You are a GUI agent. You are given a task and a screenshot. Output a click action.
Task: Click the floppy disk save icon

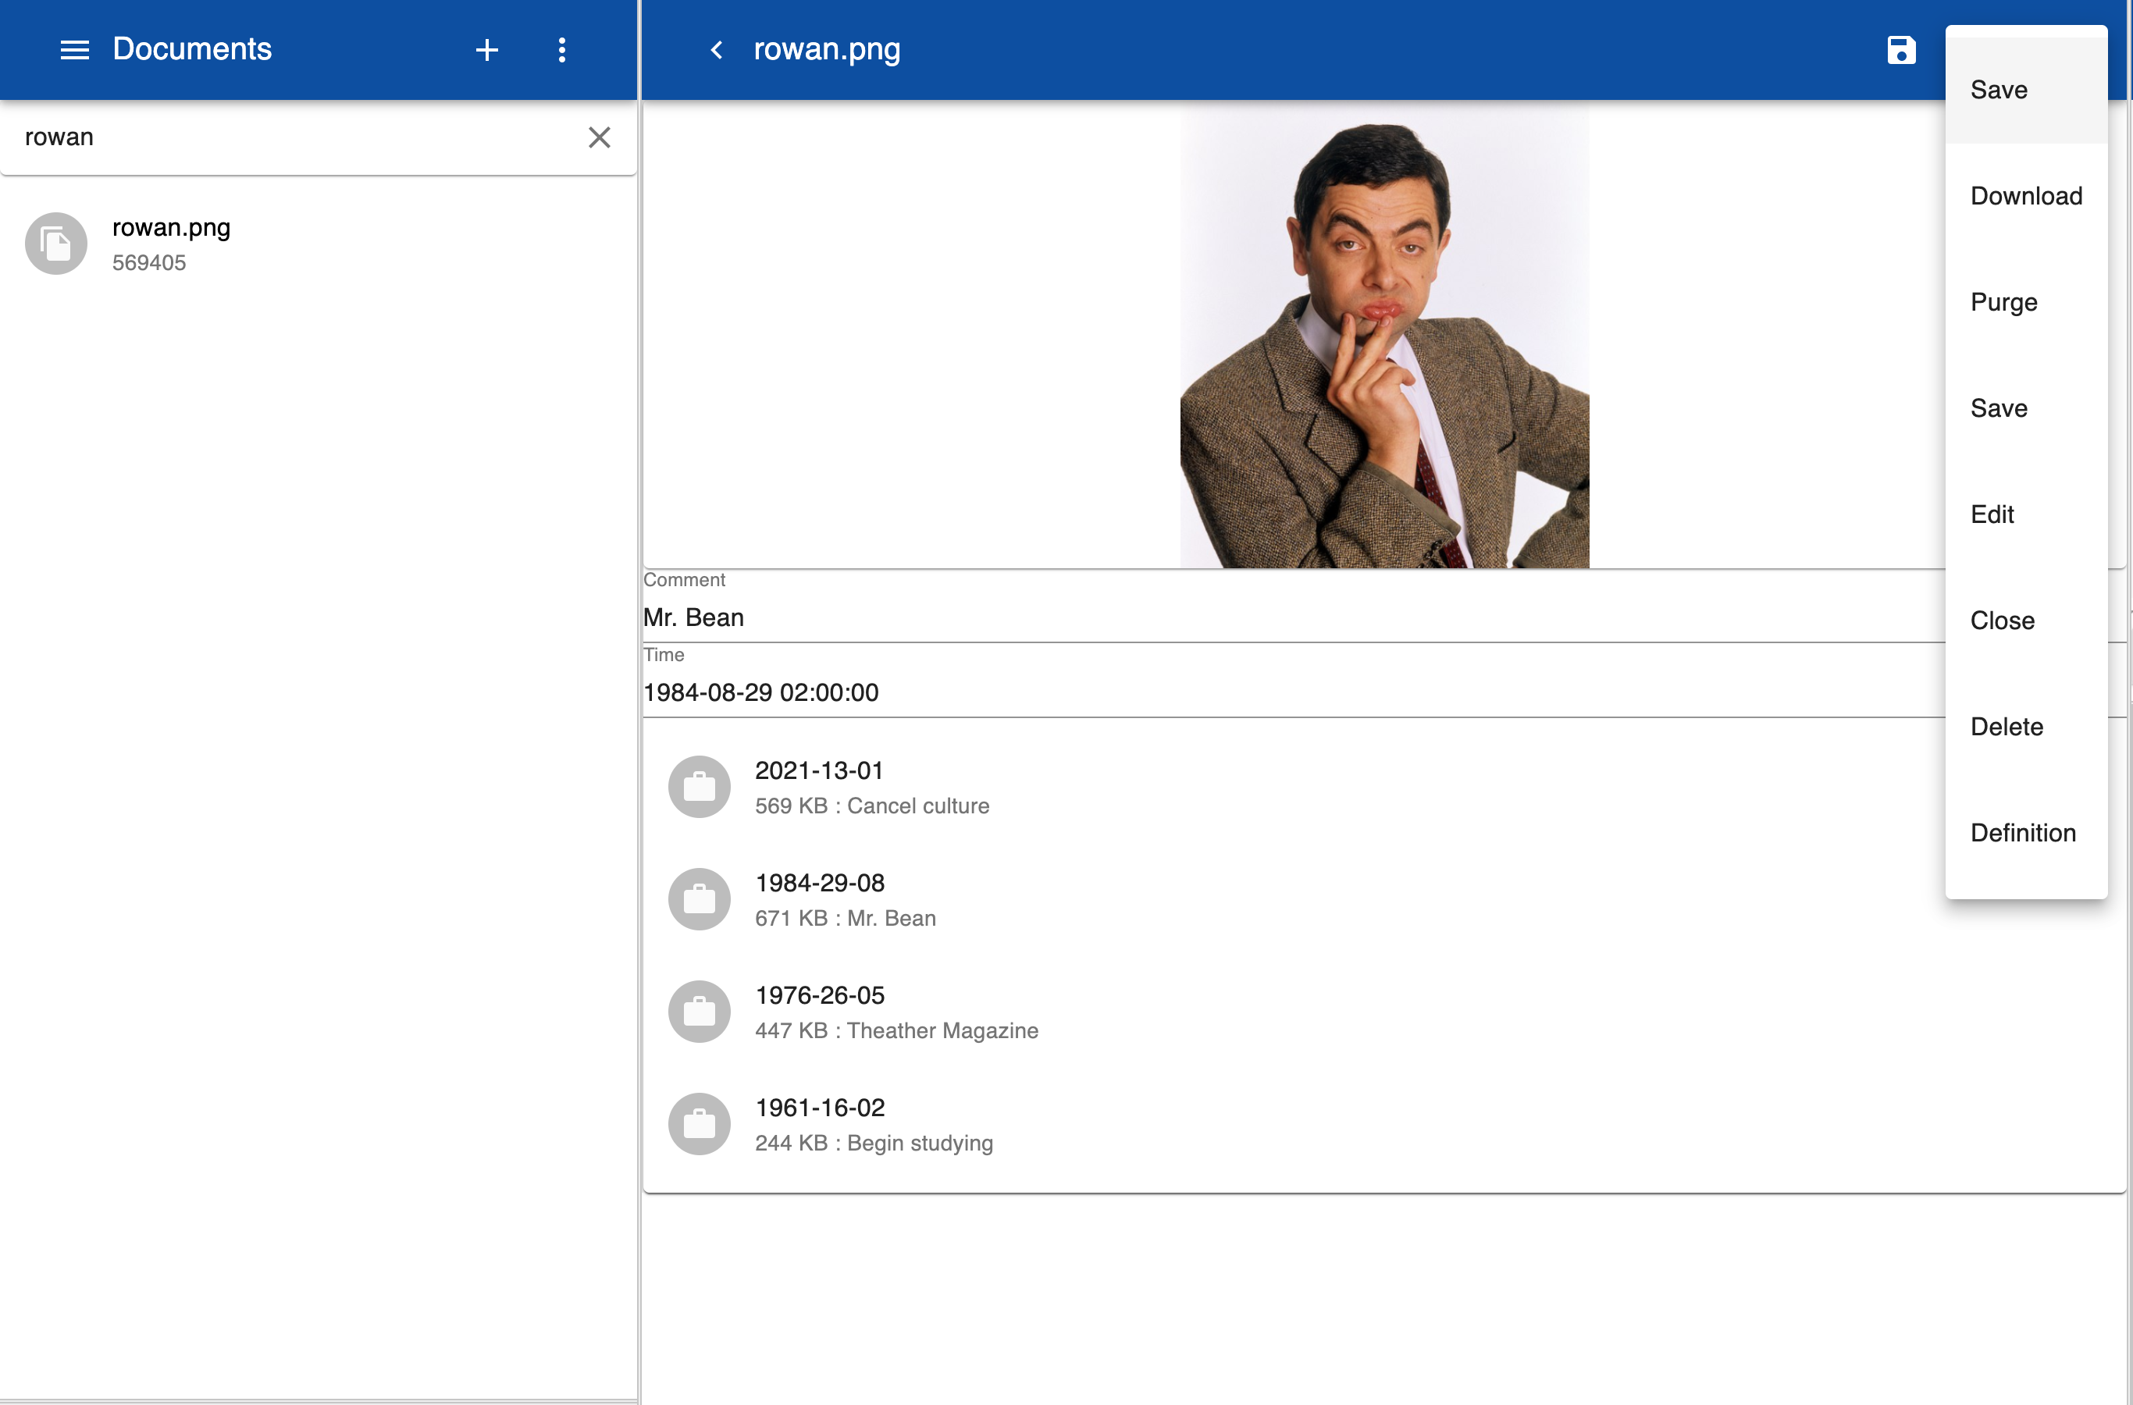[x=1901, y=50]
